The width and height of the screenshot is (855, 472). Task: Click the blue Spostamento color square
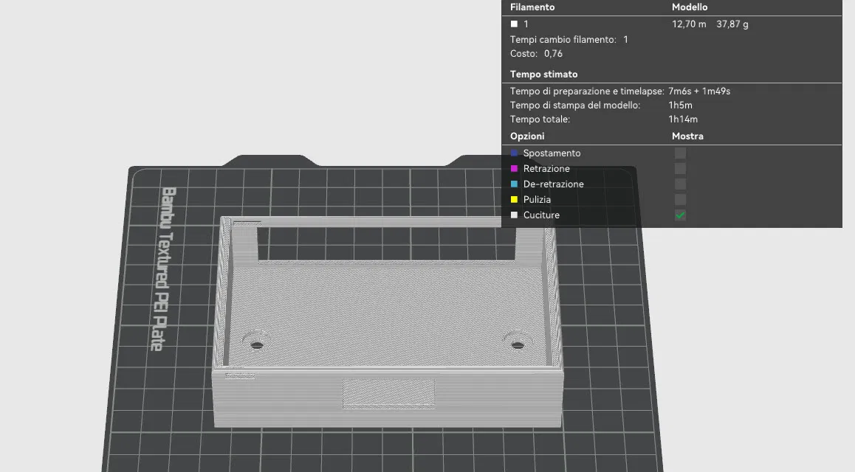(x=514, y=153)
